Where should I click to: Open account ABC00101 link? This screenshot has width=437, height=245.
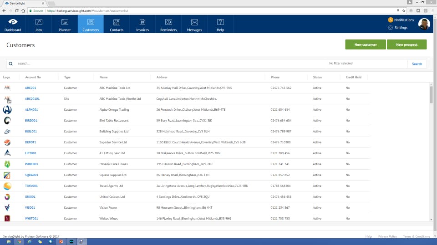[32, 98]
